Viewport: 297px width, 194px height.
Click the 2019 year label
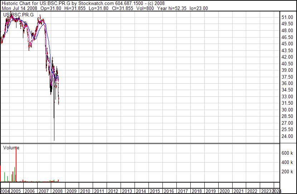click(x=211, y=191)
